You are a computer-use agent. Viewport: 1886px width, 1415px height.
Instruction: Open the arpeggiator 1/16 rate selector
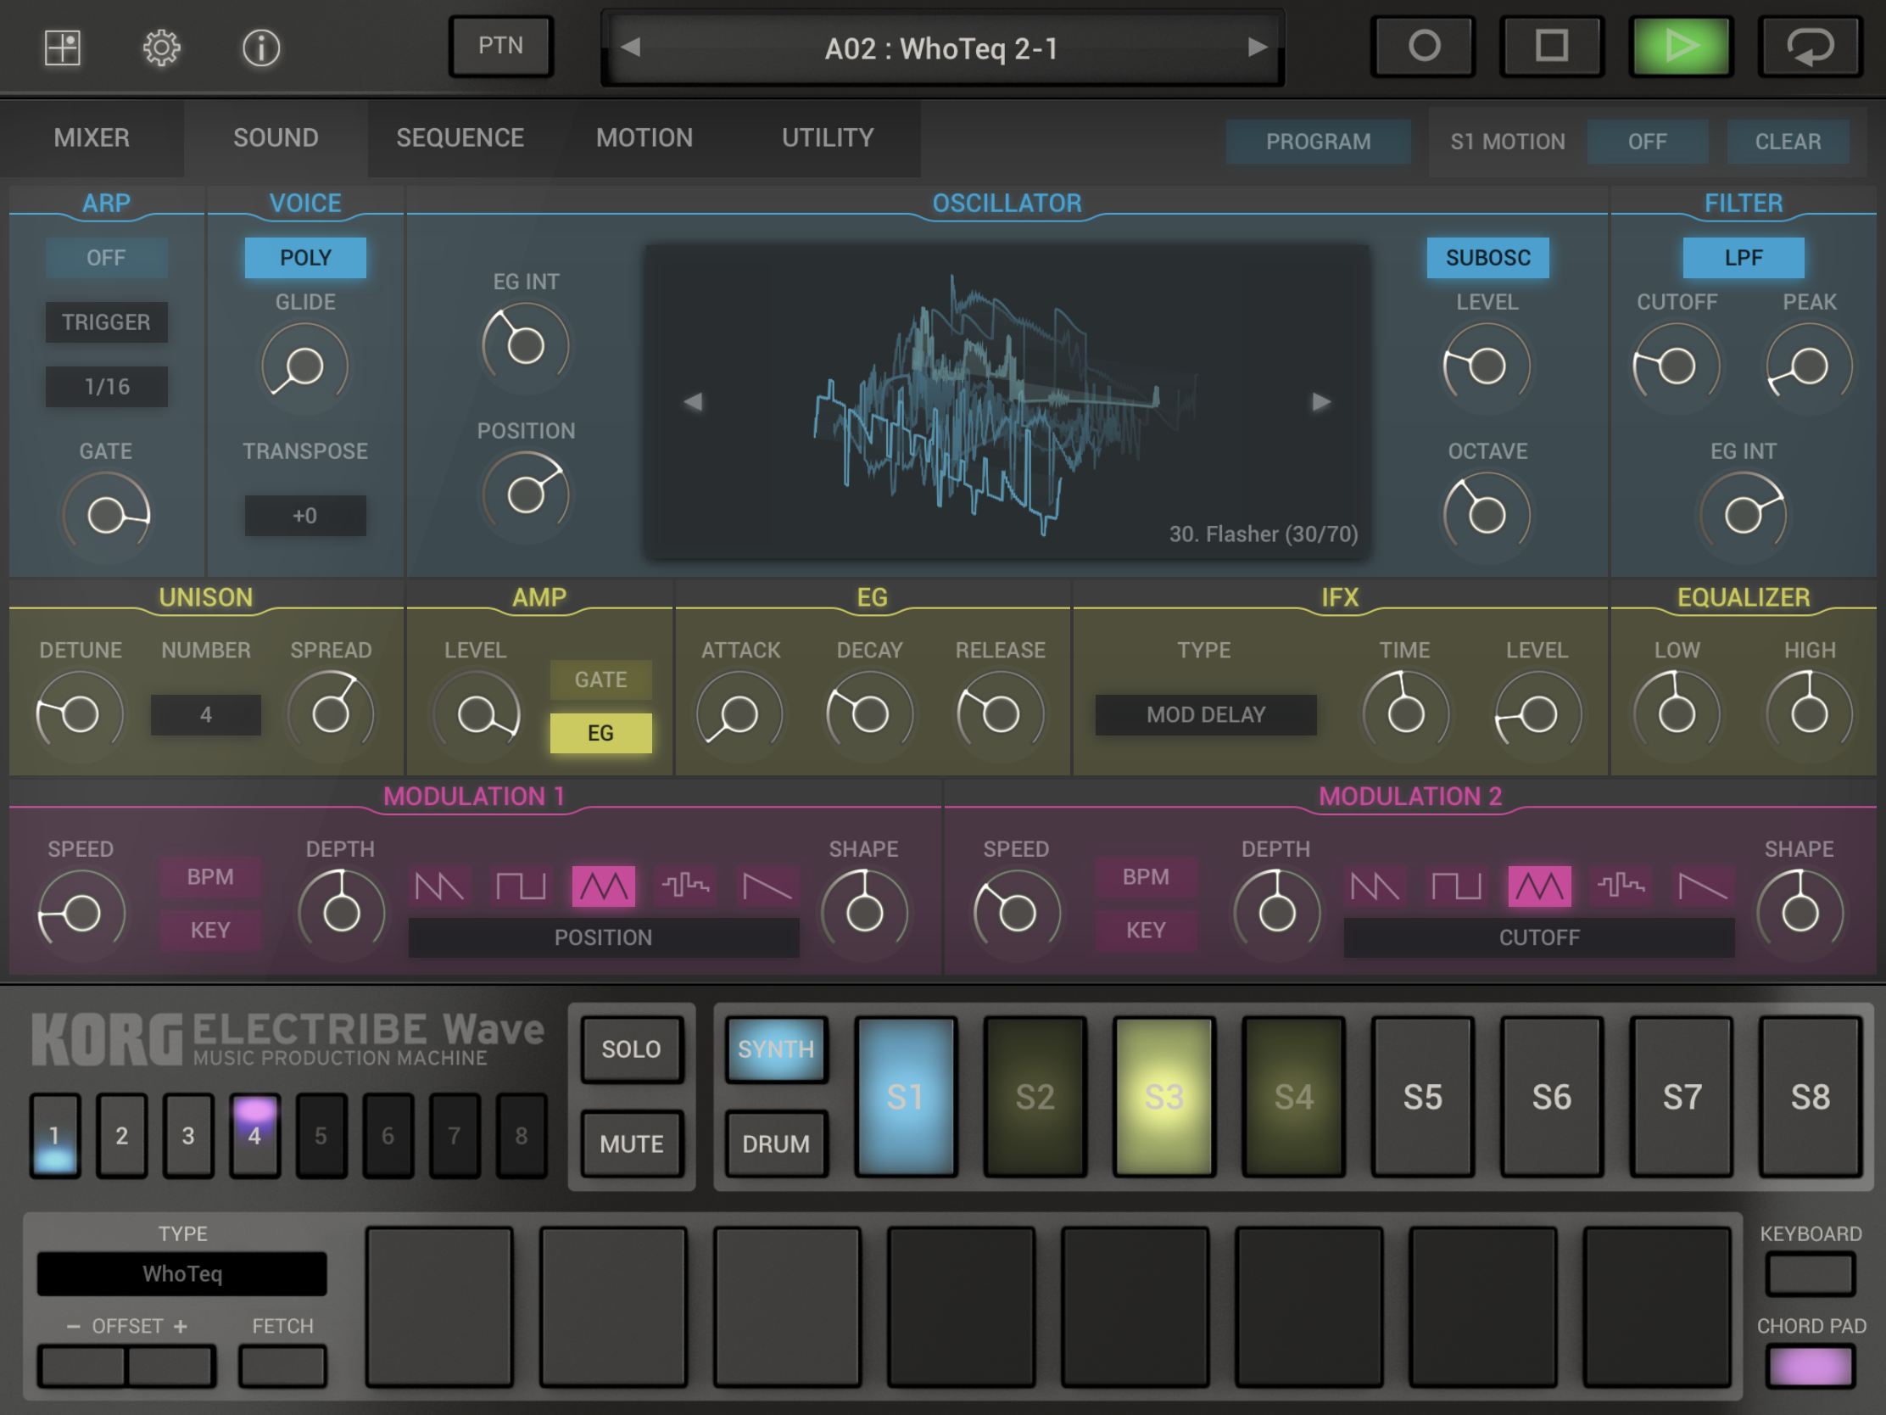point(107,386)
